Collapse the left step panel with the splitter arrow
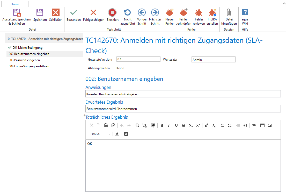This screenshot has height=193, width=286. [84, 116]
